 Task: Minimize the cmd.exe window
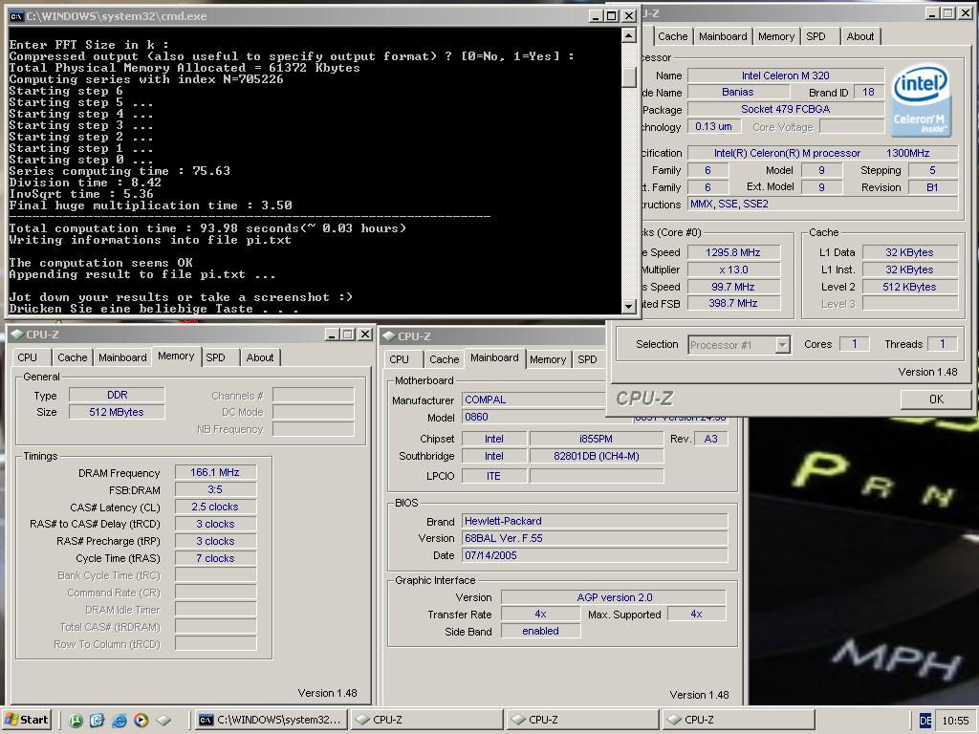point(595,16)
